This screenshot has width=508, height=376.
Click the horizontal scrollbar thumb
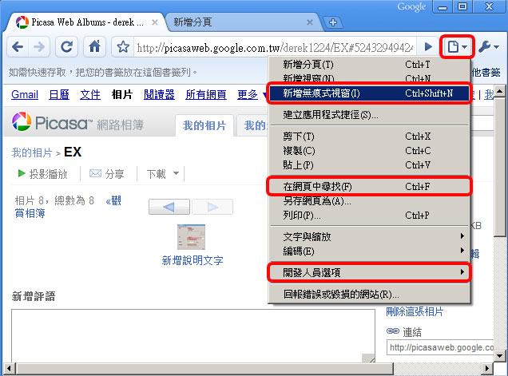point(204,369)
